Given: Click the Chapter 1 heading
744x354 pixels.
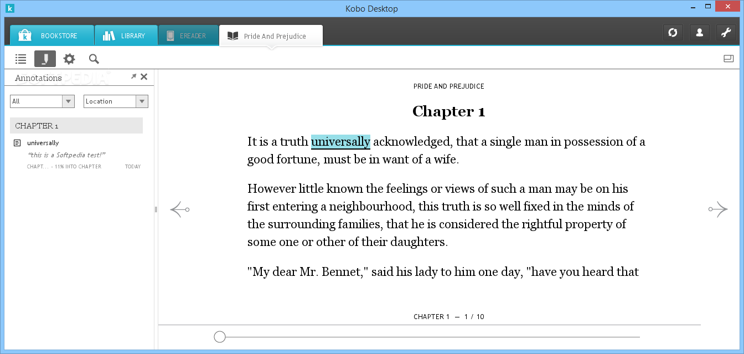Looking at the screenshot, I should click(449, 111).
